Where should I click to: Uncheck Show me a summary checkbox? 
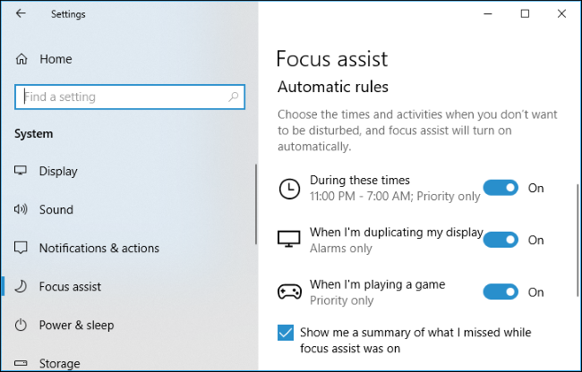tap(286, 333)
